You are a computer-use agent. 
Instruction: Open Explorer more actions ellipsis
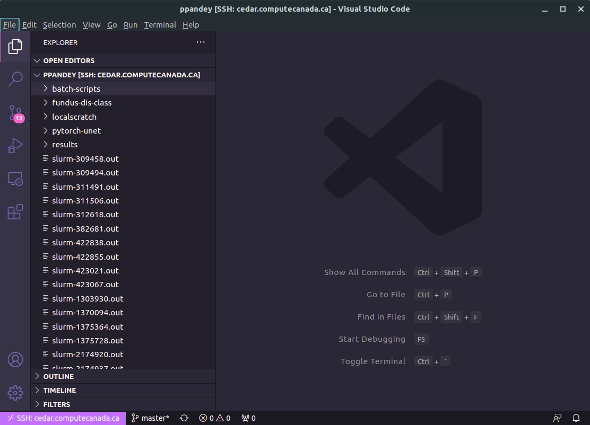(201, 42)
